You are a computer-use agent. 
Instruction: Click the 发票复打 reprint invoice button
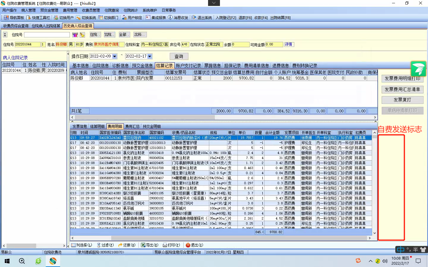pyautogui.click(x=402, y=100)
